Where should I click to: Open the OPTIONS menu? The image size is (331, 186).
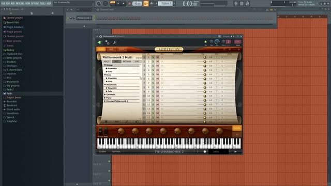35,4
